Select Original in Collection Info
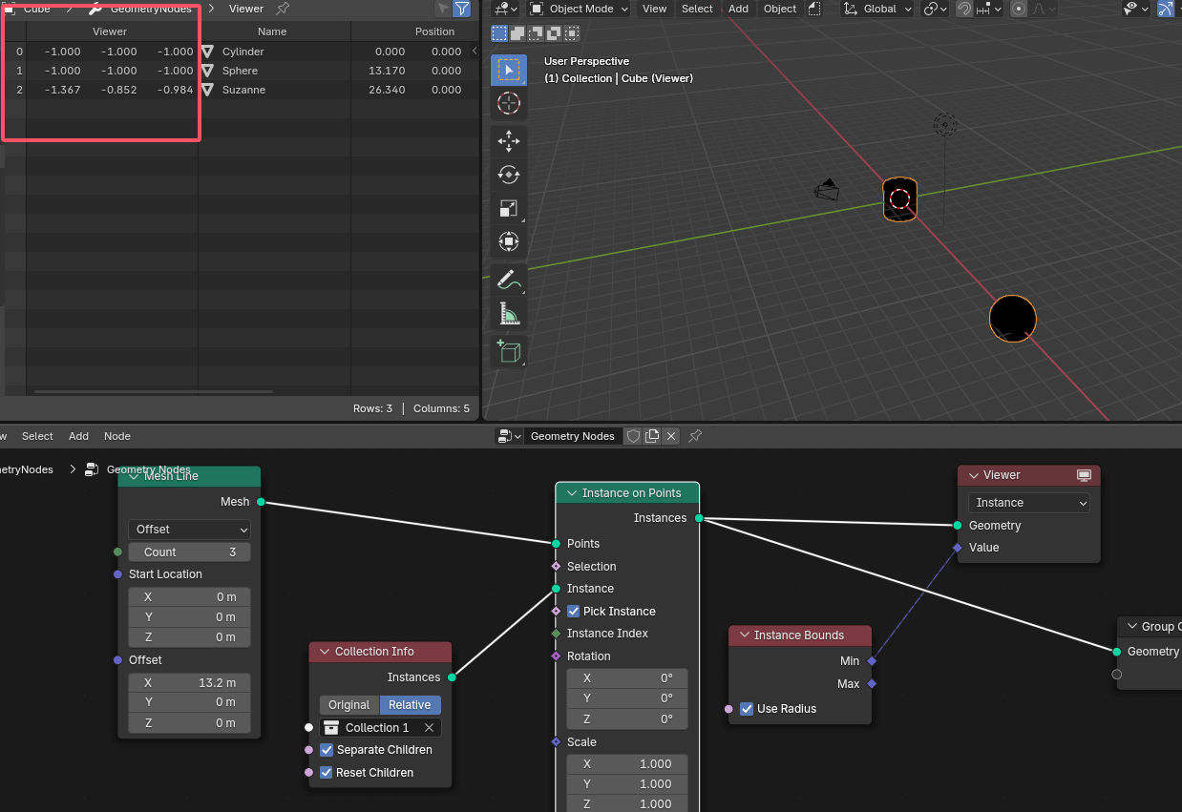This screenshot has height=812, width=1182. (x=349, y=705)
